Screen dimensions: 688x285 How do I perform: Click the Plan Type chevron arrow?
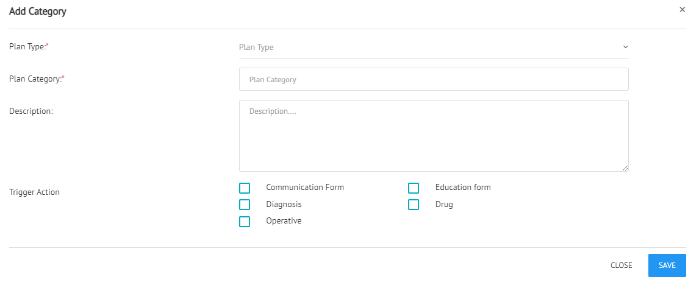pyautogui.click(x=625, y=47)
